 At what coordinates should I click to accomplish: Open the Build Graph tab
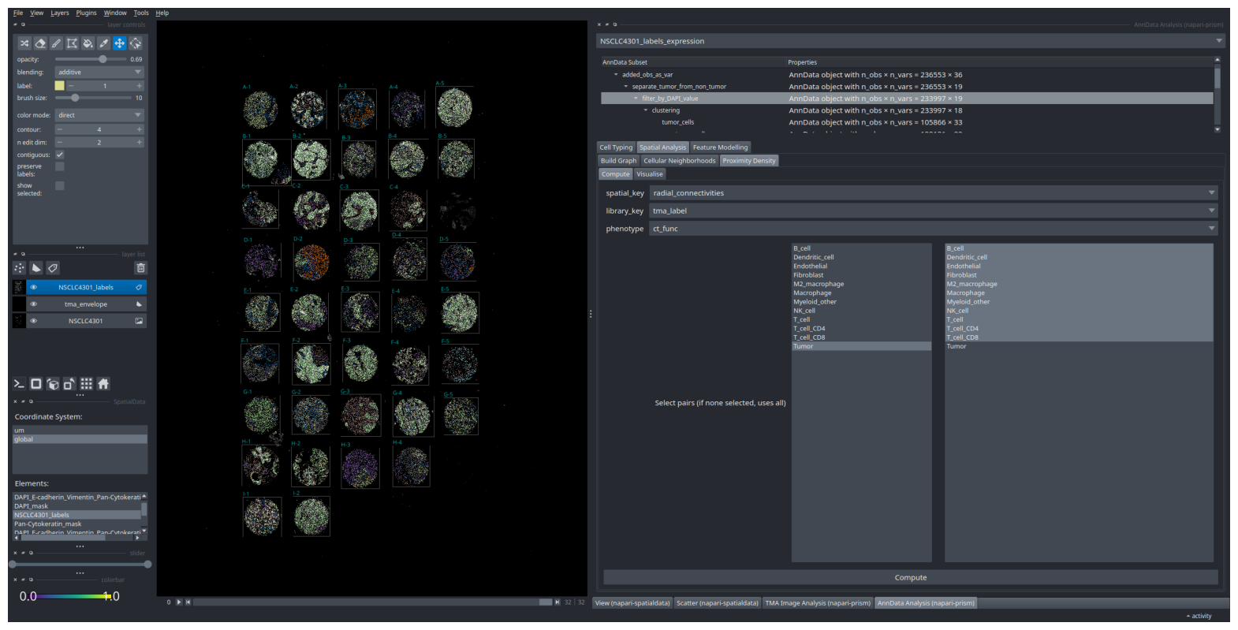[618, 161]
